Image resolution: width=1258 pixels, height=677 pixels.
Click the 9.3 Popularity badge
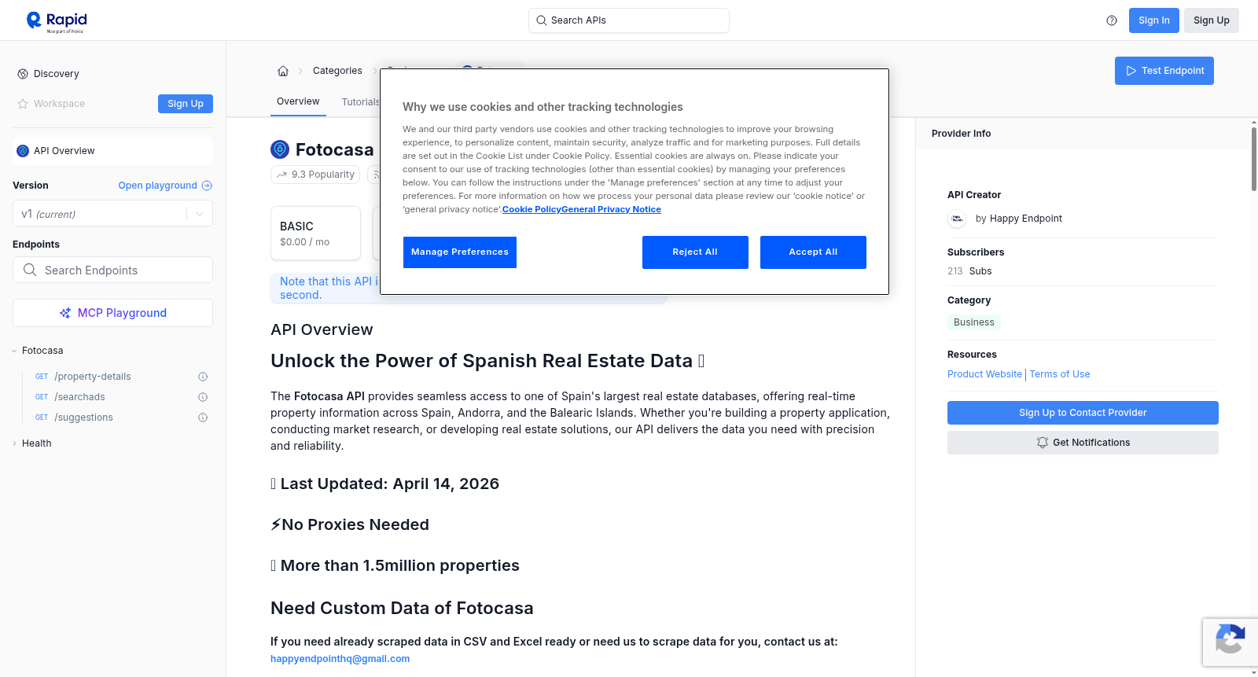click(315, 175)
